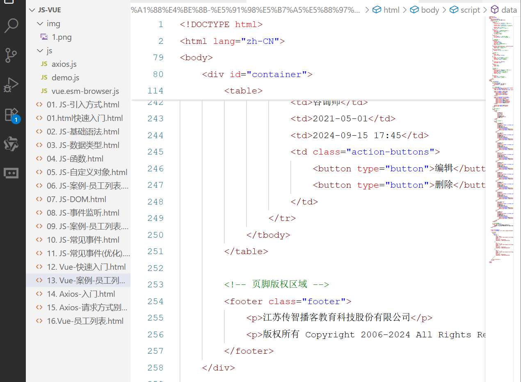Open Extensions view with update badge
Image resolution: width=521 pixels, height=382 pixels.
click(x=11, y=115)
